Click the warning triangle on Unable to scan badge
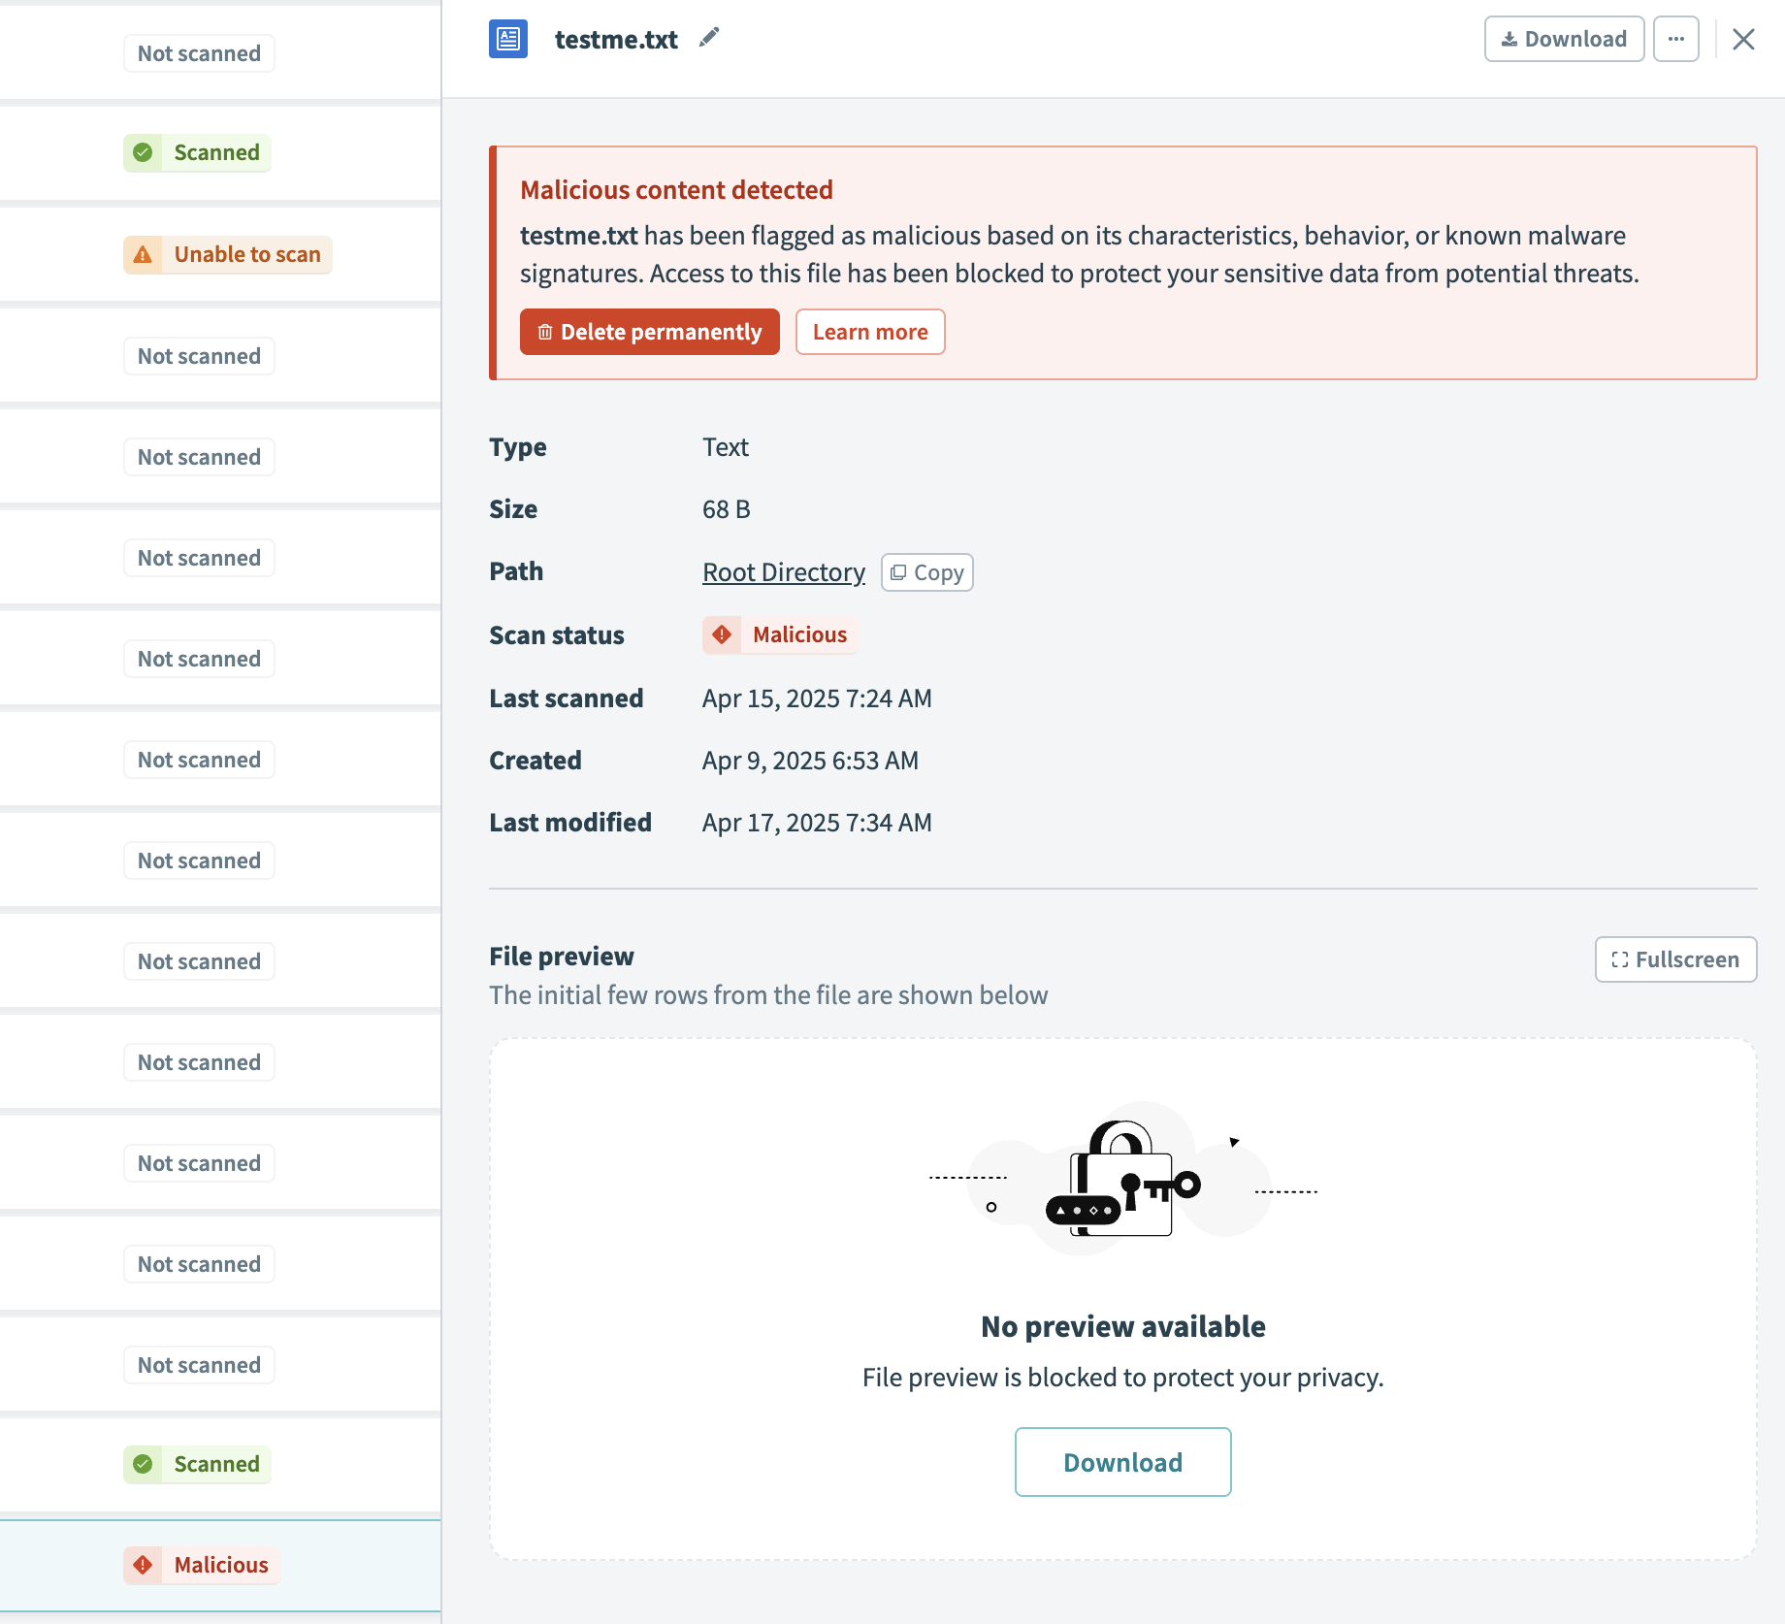 [144, 254]
